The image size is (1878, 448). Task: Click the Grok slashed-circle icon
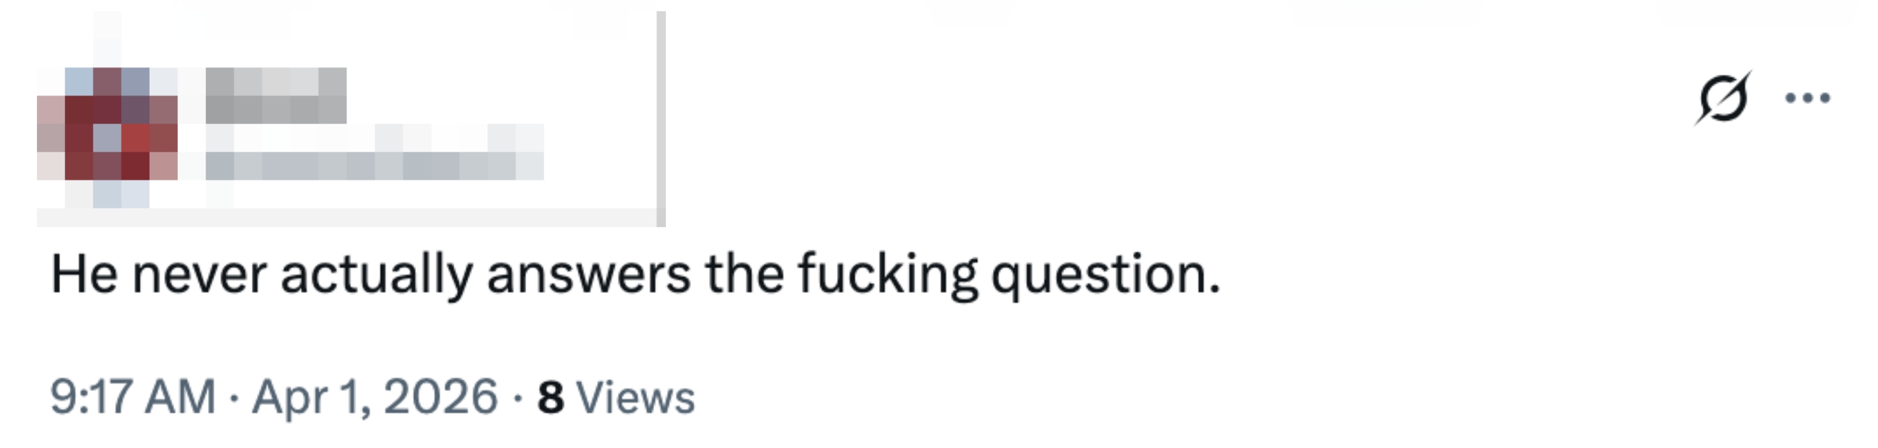point(1722,98)
